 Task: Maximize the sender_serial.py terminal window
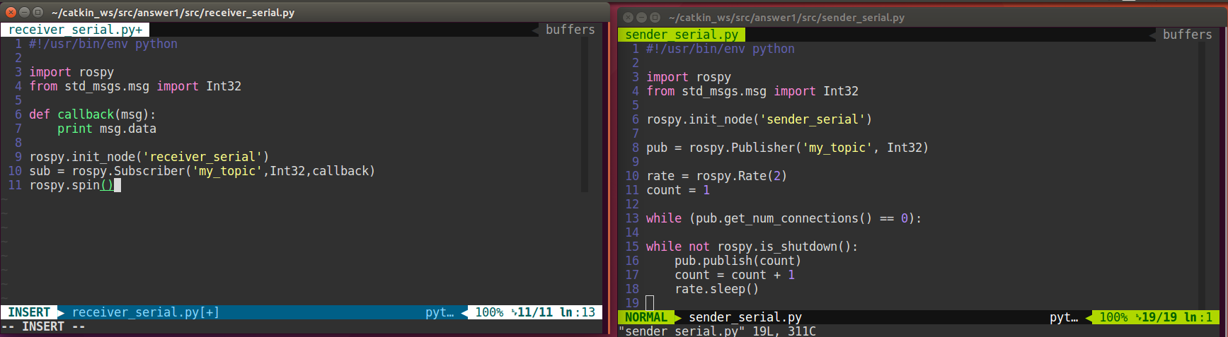point(655,17)
